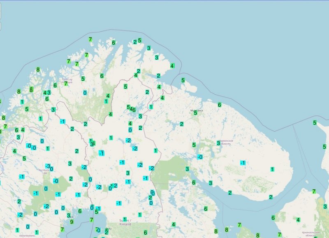Select the -3 marker above Norrbottens län
The image size is (329, 238).
(48, 166)
